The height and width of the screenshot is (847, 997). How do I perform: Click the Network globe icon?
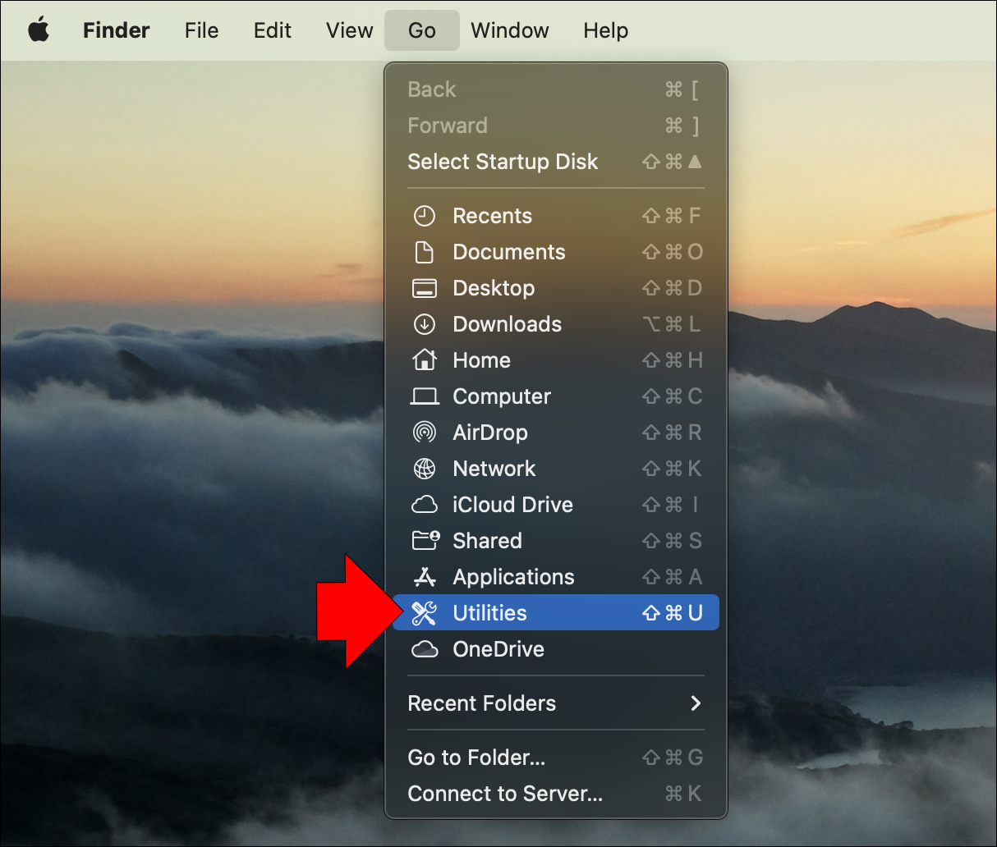click(x=424, y=469)
